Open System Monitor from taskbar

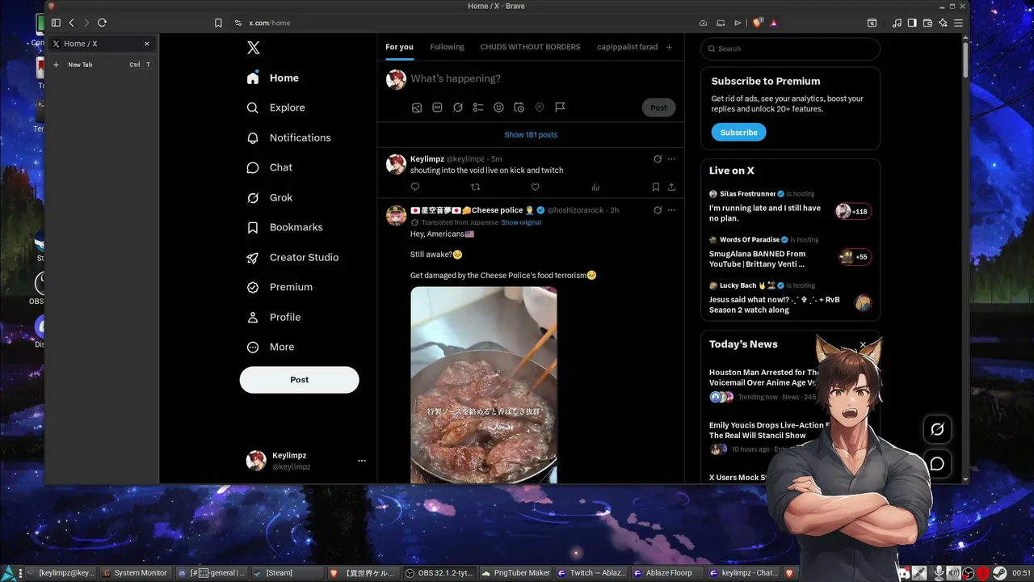[x=133, y=573]
